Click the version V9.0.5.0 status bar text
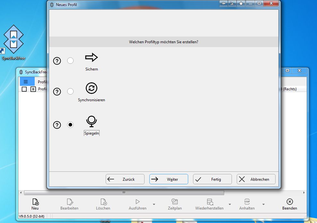This screenshot has height=223, width=317. 31,216
